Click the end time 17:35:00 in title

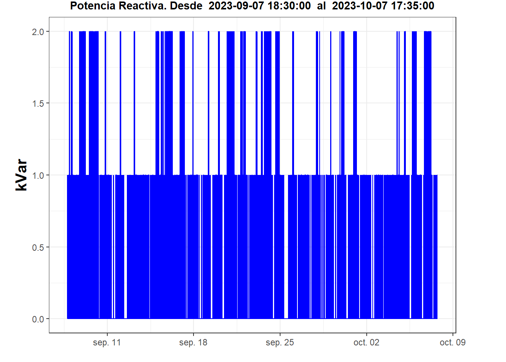click(x=413, y=6)
